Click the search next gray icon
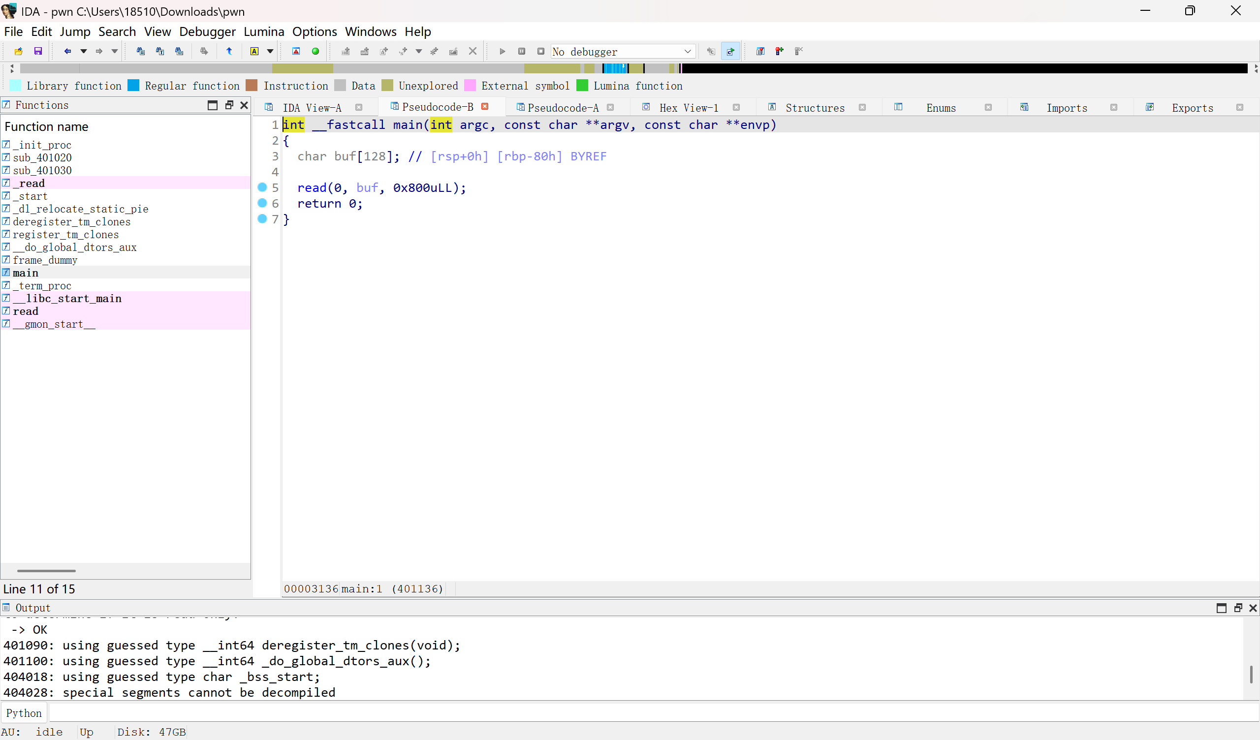This screenshot has width=1260, height=740. tap(204, 51)
